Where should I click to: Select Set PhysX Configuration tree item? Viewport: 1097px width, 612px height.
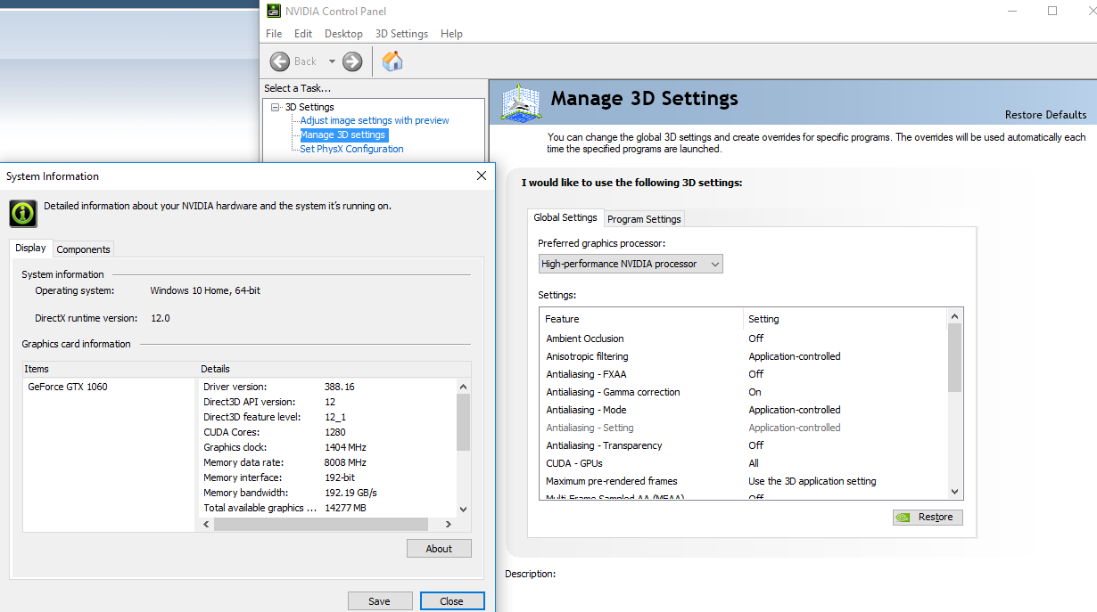[x=351, y=149]
